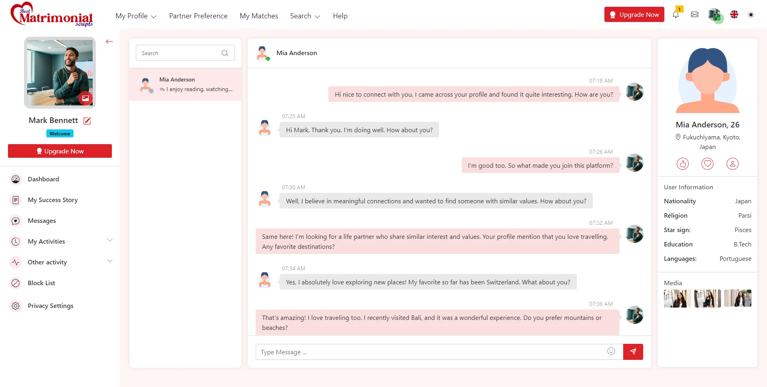Screen dimensions: 767x387
Task: Open the mail envelope icon in header
Action: coord(695,15)
